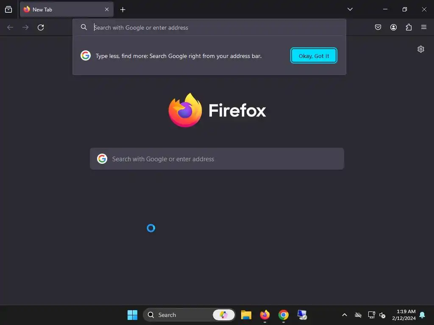Go forward one page
Viewport: 434px width, 325px height.
[x=25, y=28]
